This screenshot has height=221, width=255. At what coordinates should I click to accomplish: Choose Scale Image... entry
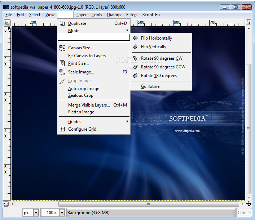(x=94, y=72)
